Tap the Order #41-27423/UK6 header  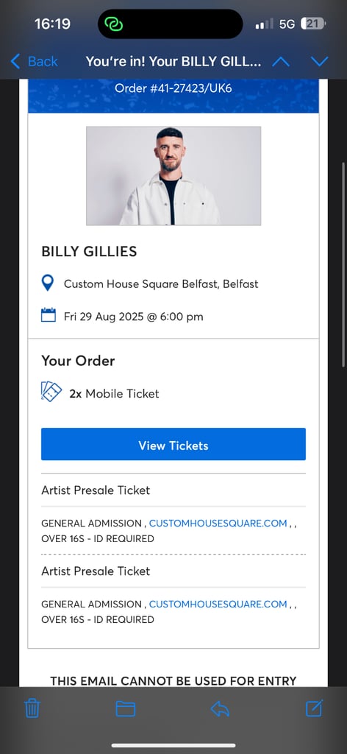tap(173, 89)
